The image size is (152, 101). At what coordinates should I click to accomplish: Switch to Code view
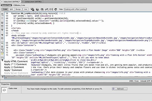click(5, 9)
